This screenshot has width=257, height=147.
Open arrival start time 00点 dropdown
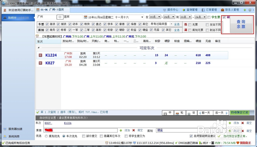pos(190,17)
